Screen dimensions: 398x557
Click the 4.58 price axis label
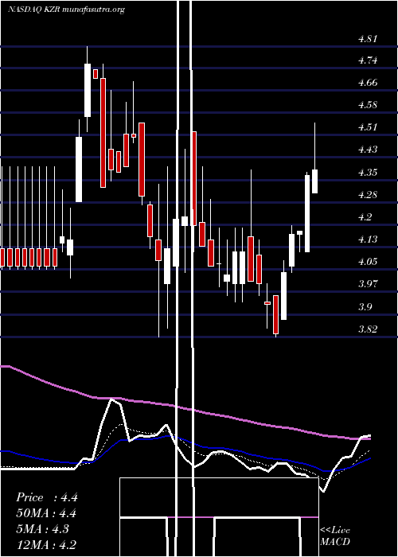(368, 105)
